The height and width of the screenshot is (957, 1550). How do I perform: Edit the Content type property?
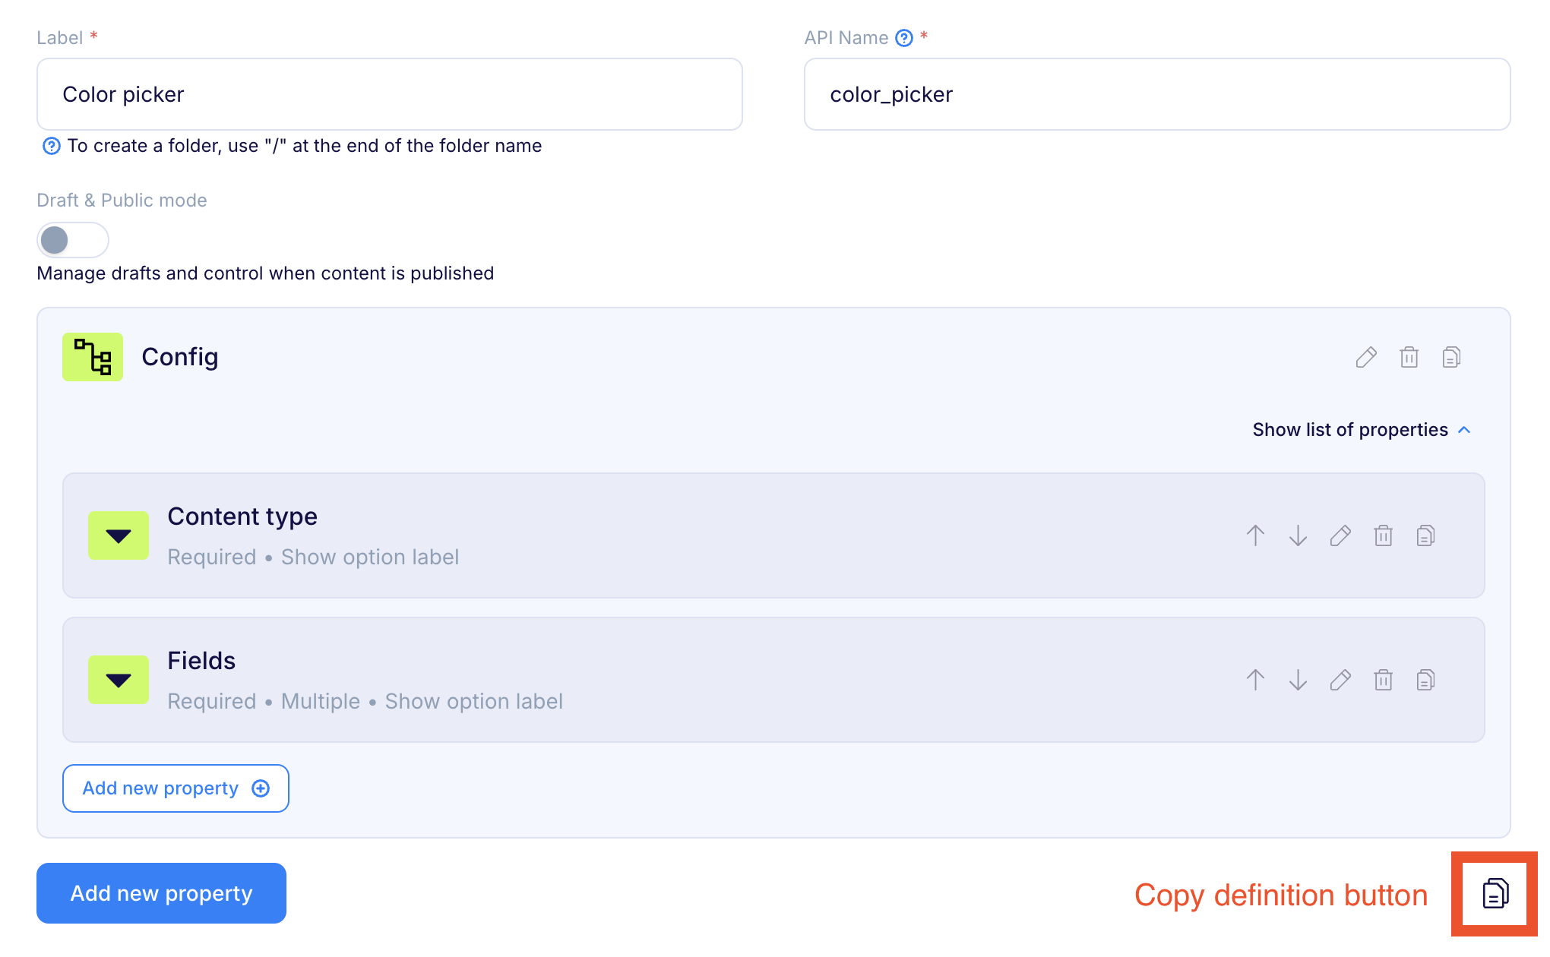1340,535
